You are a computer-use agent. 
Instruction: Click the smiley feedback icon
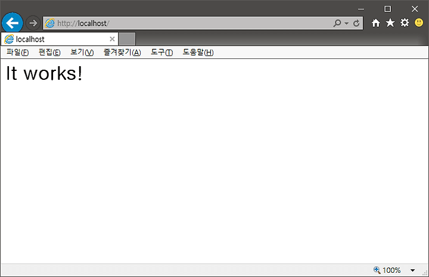419,23
